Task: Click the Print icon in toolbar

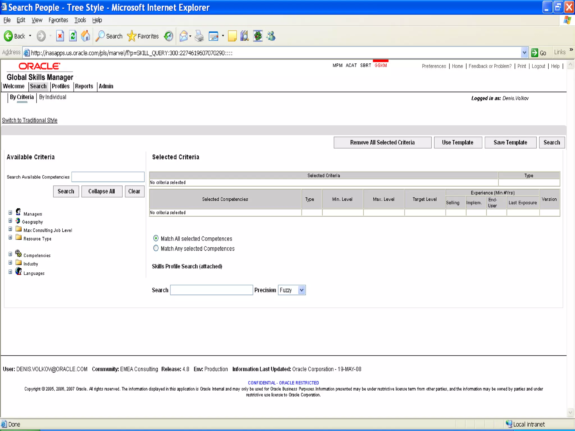Action: (x=199, y=36)
